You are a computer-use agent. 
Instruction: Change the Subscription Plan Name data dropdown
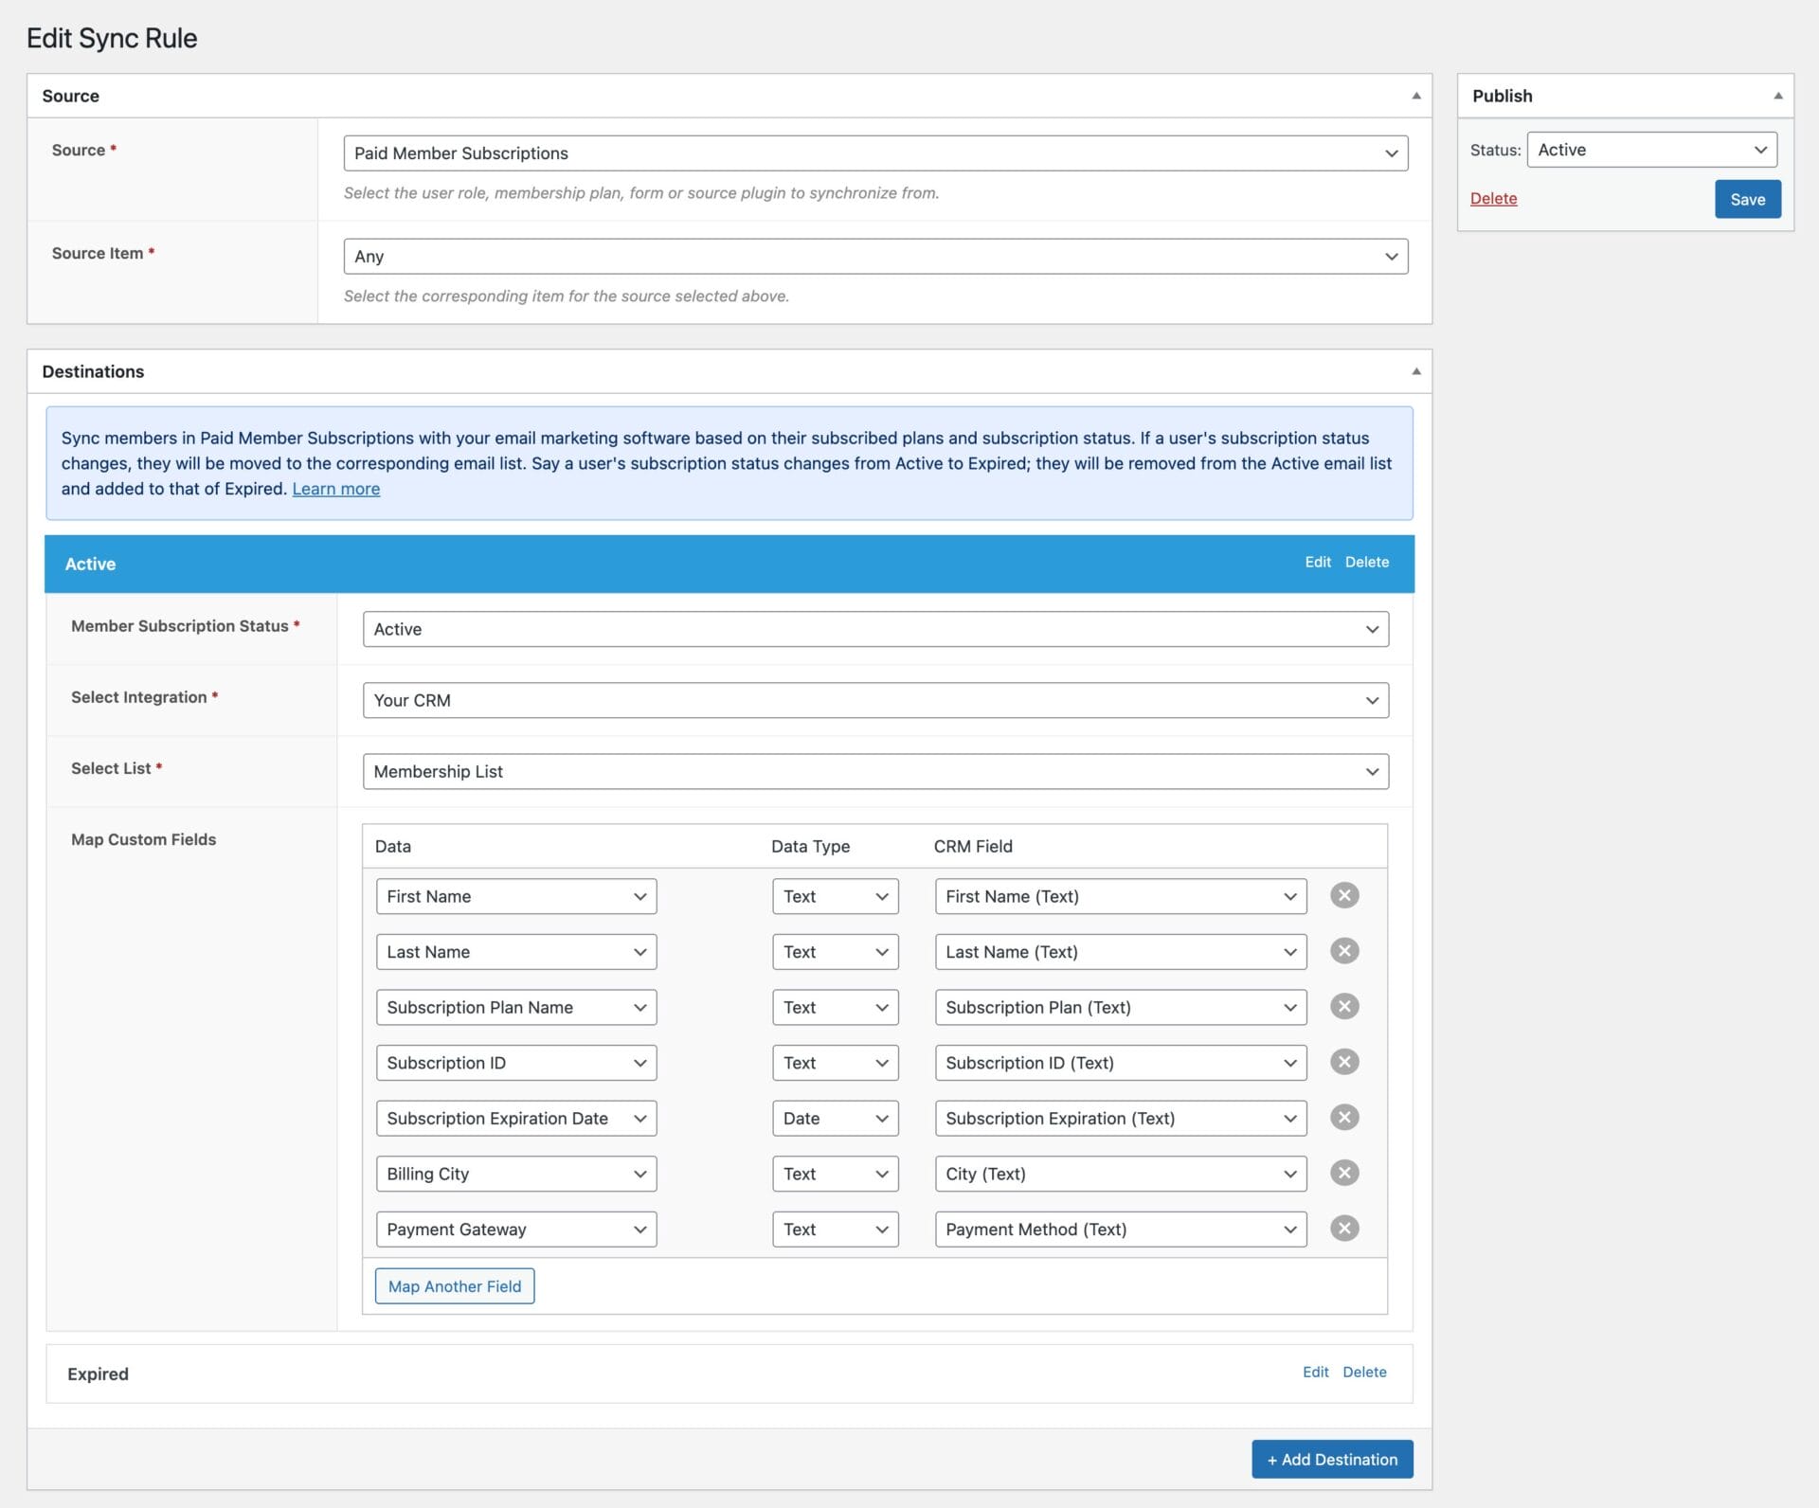pos(516,1007)
